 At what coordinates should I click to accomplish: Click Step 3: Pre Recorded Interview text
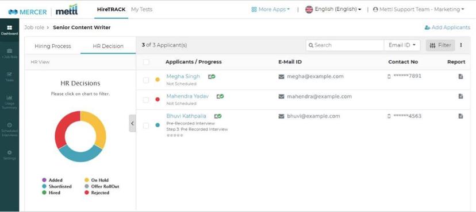point(197,129)
